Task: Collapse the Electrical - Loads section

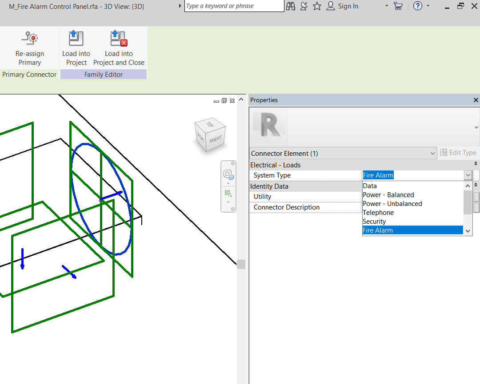Action: 476,164
